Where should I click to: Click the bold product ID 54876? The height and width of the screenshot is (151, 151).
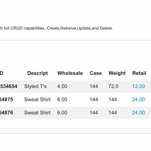pyautogui.click(x=7, y=113)
